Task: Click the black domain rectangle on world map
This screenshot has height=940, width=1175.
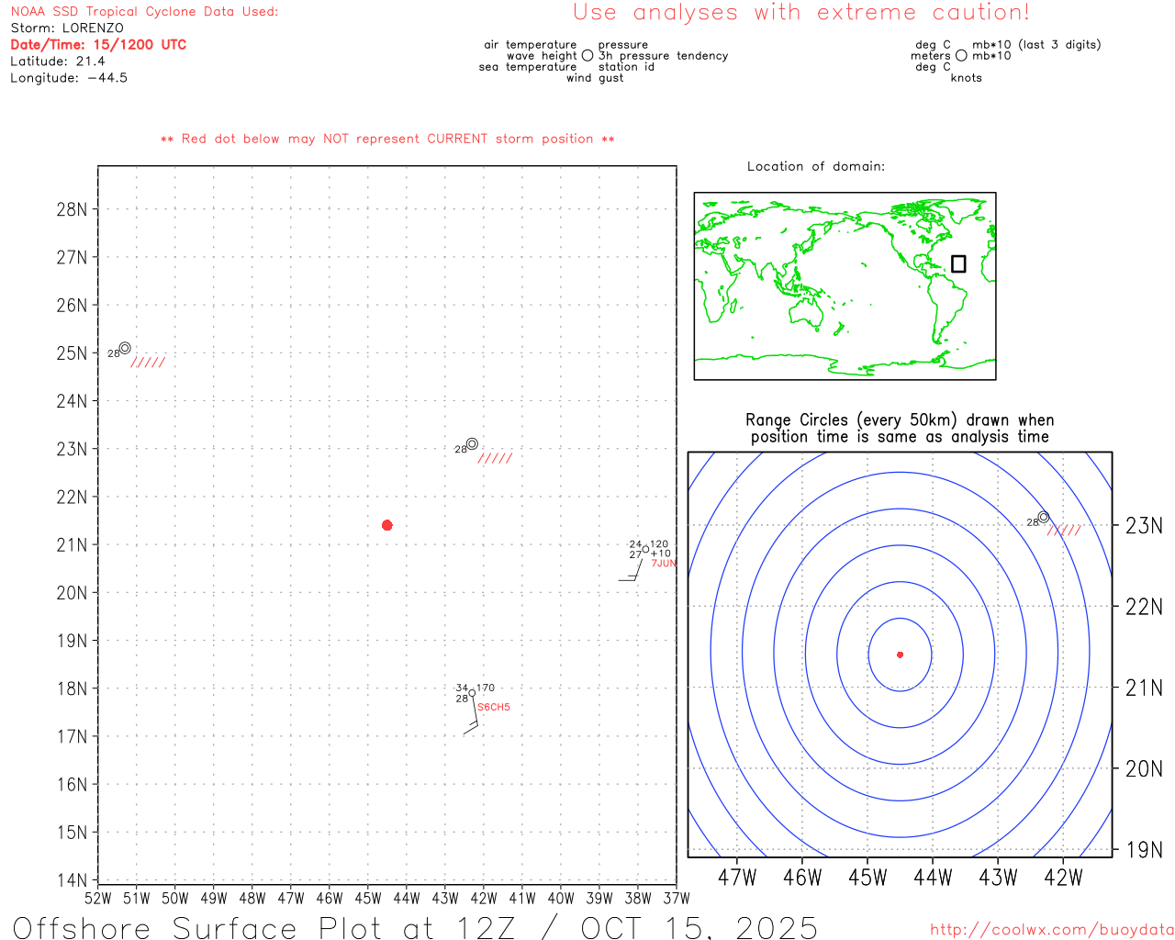Action: coord(958,263)
